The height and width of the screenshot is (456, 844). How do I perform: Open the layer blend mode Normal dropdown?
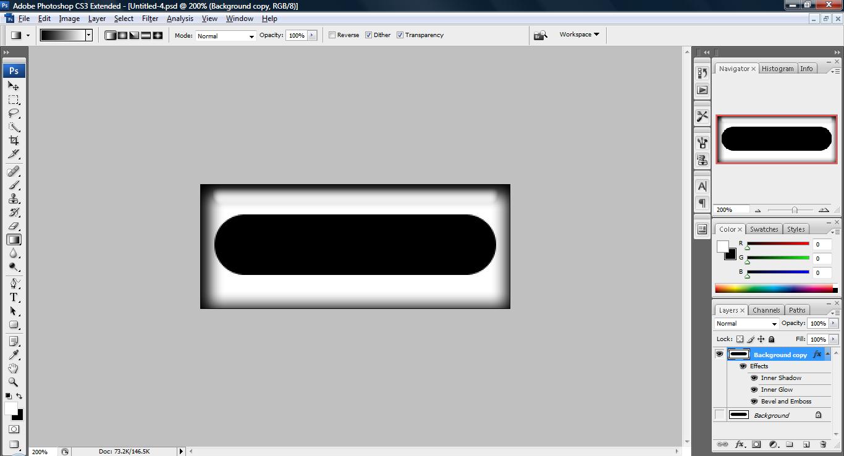(746, 324)
